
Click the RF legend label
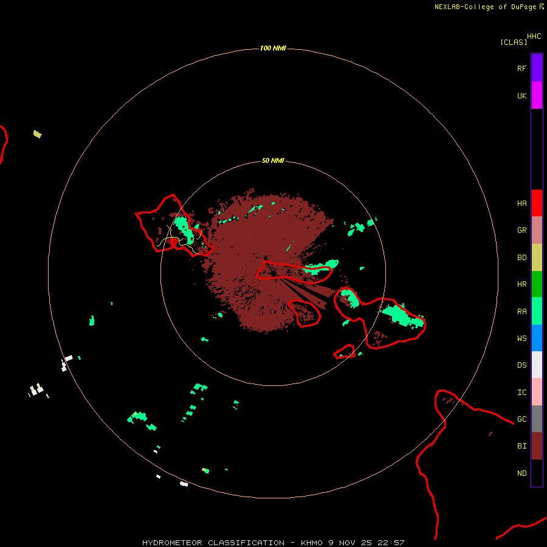point(521,68)
